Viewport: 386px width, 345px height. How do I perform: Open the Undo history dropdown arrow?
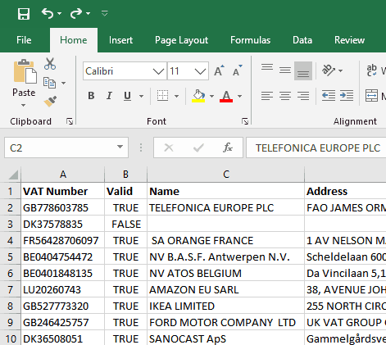[59, 13]
